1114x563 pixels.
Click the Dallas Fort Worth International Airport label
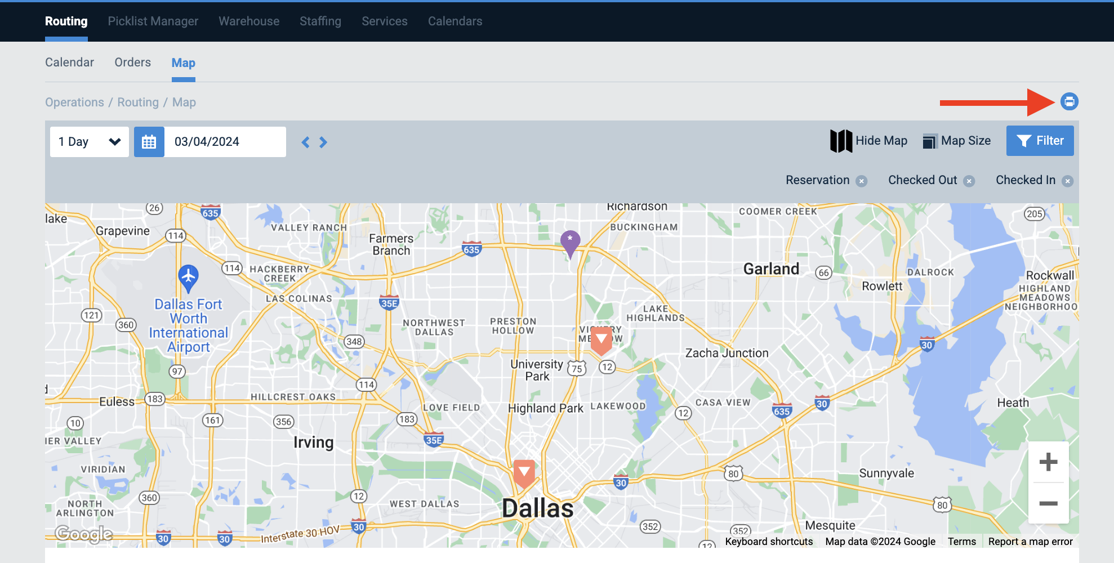(x=189, y=325)
